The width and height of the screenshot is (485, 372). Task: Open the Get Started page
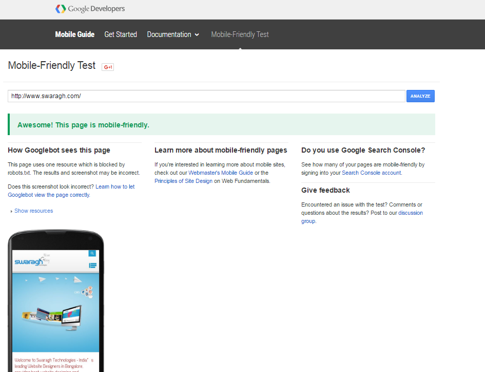[x=121, y=34]
